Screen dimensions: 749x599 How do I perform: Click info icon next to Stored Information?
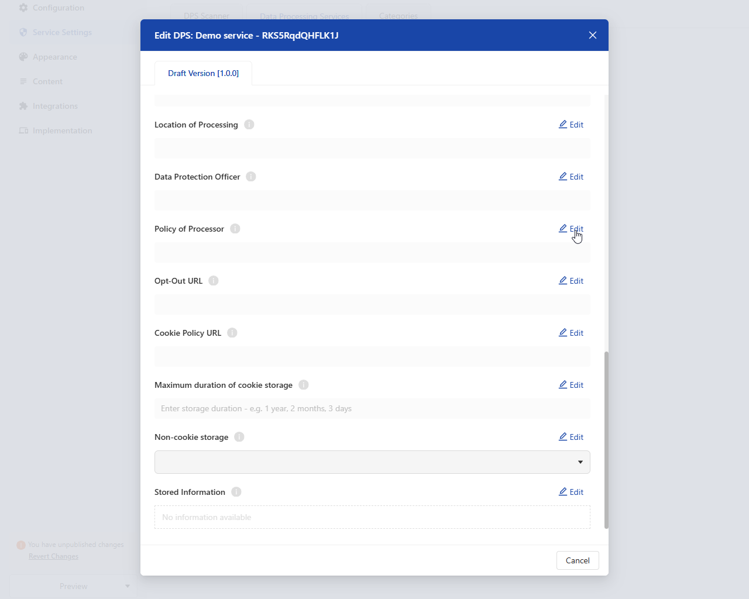(x=236, y=492)
